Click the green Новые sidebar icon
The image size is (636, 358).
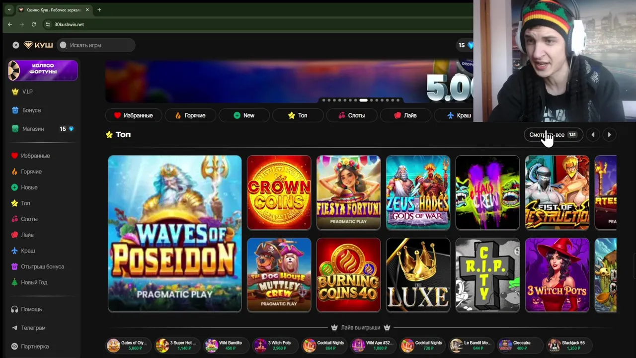click(14, 187)
